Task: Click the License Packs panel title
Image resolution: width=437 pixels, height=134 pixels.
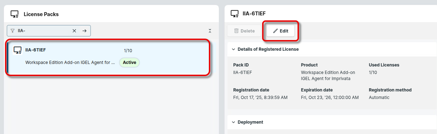Action: (x=41, y=14)
